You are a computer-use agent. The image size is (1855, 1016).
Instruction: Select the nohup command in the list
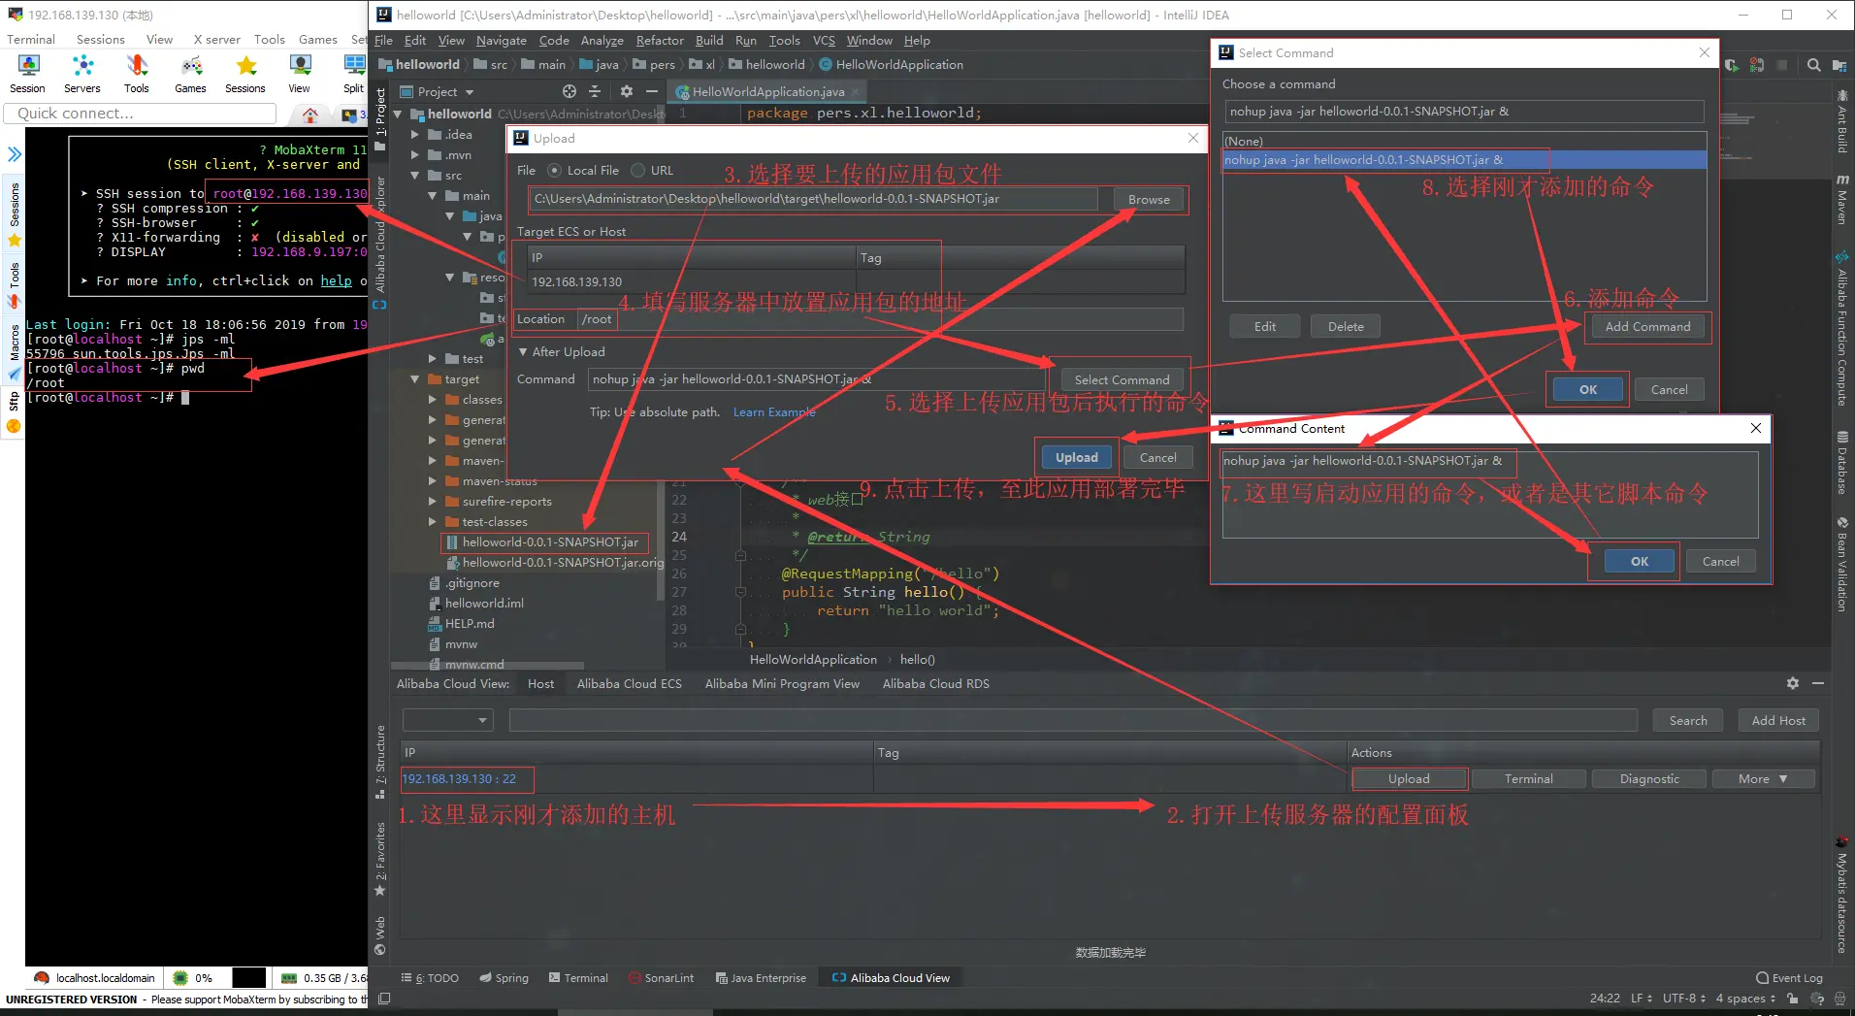click(x=1464, y=160)
